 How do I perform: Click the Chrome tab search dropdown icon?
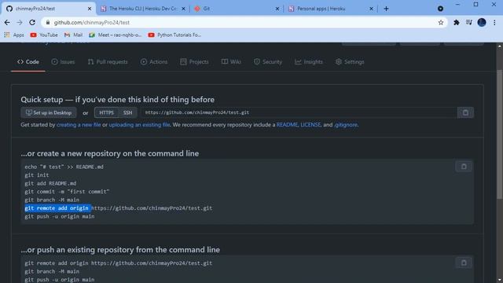point(440,9)
